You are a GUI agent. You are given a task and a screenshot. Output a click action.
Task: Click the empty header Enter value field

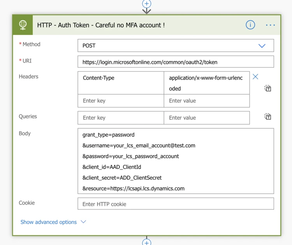(206, 101)
